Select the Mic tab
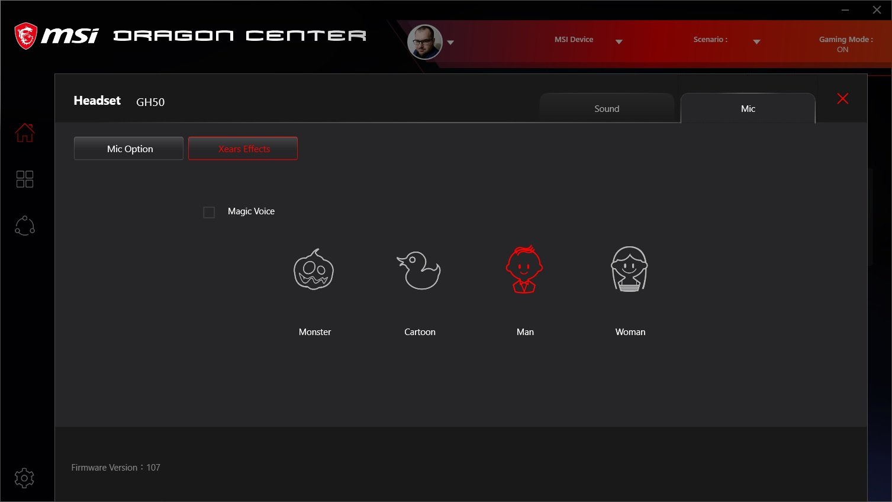 [x=748, y=108]
